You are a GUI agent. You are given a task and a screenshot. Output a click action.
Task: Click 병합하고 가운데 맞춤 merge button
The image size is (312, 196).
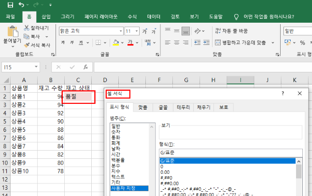241,42
